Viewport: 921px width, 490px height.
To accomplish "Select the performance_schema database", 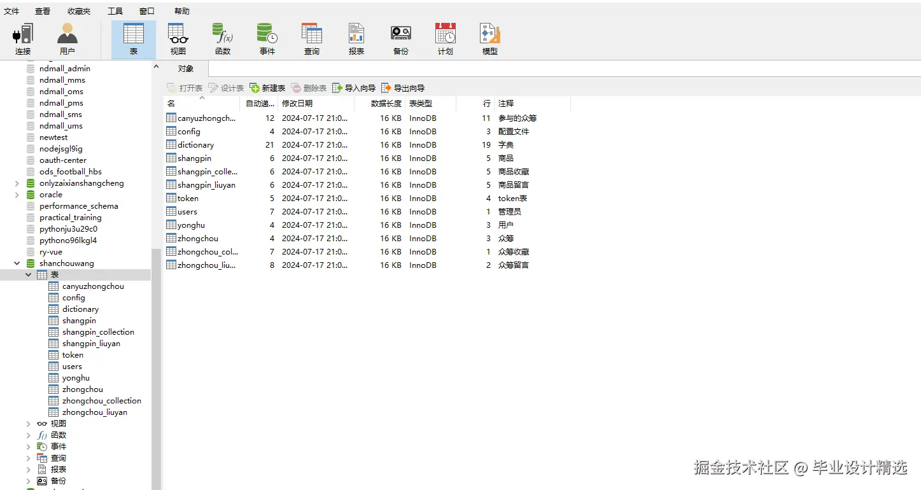I will (x=79, y=206).
